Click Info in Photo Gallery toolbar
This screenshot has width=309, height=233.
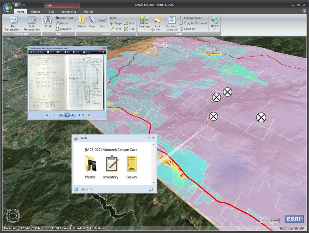(67, 52)
